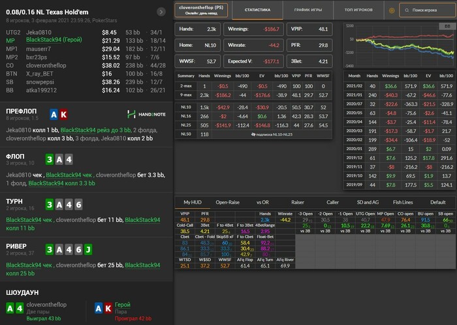Viewport: 457px width, 325px height.
Task: Click the BB toggle on graph
Action: pos(447,26)
